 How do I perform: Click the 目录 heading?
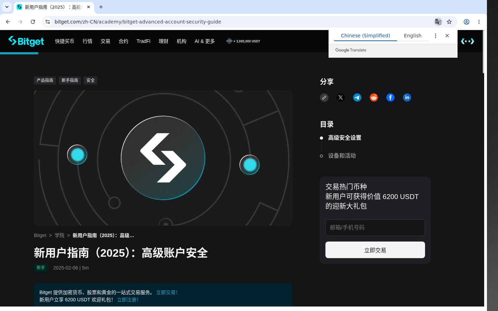(x=327, y=124)
